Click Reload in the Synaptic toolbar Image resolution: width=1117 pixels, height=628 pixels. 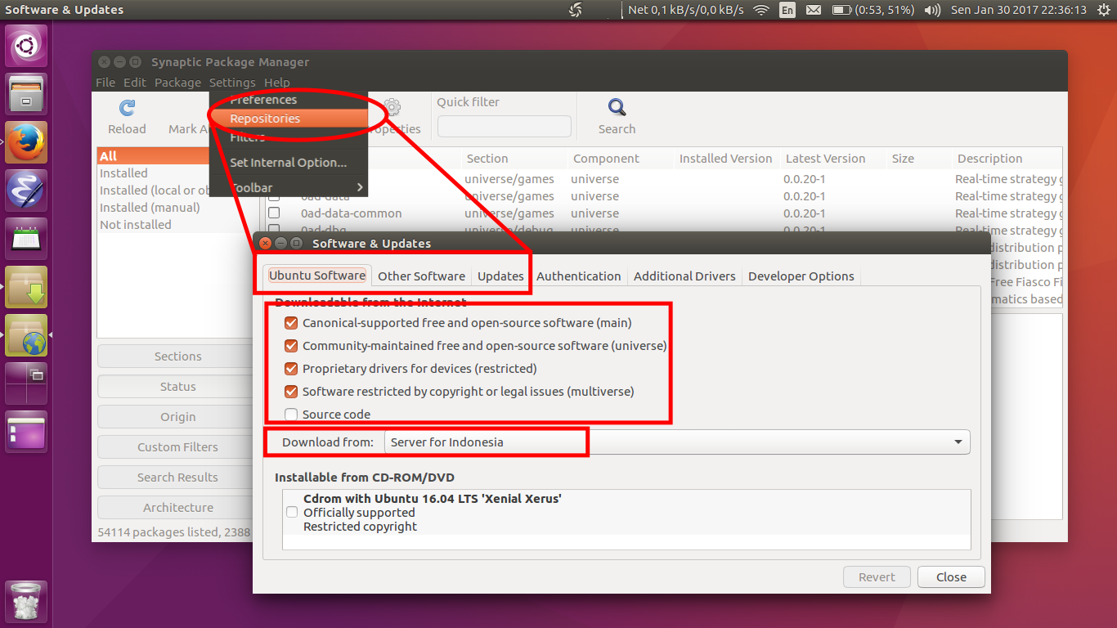pos(127,117)
